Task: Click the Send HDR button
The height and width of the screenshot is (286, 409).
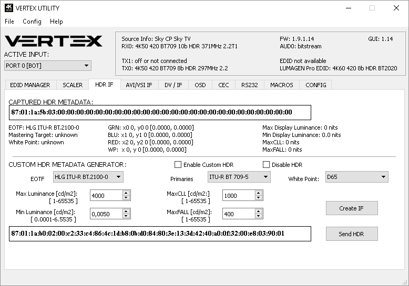Action: (x=352, y=234)
